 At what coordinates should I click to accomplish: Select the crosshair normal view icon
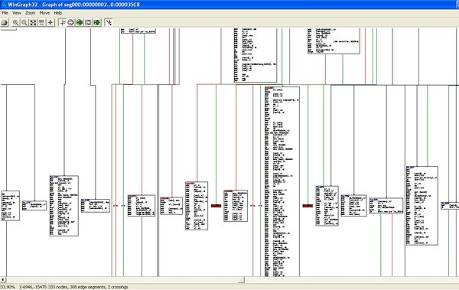[x=62, y=22]
